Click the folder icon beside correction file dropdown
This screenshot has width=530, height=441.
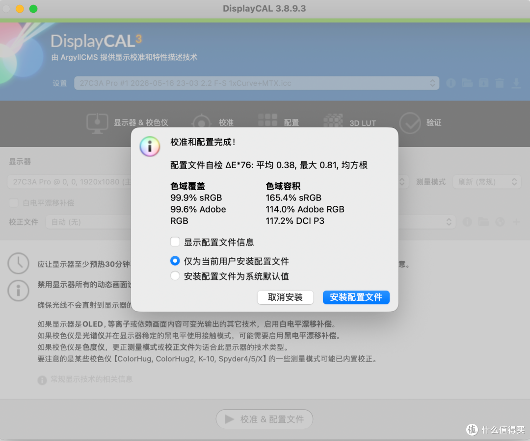point(483,222)
